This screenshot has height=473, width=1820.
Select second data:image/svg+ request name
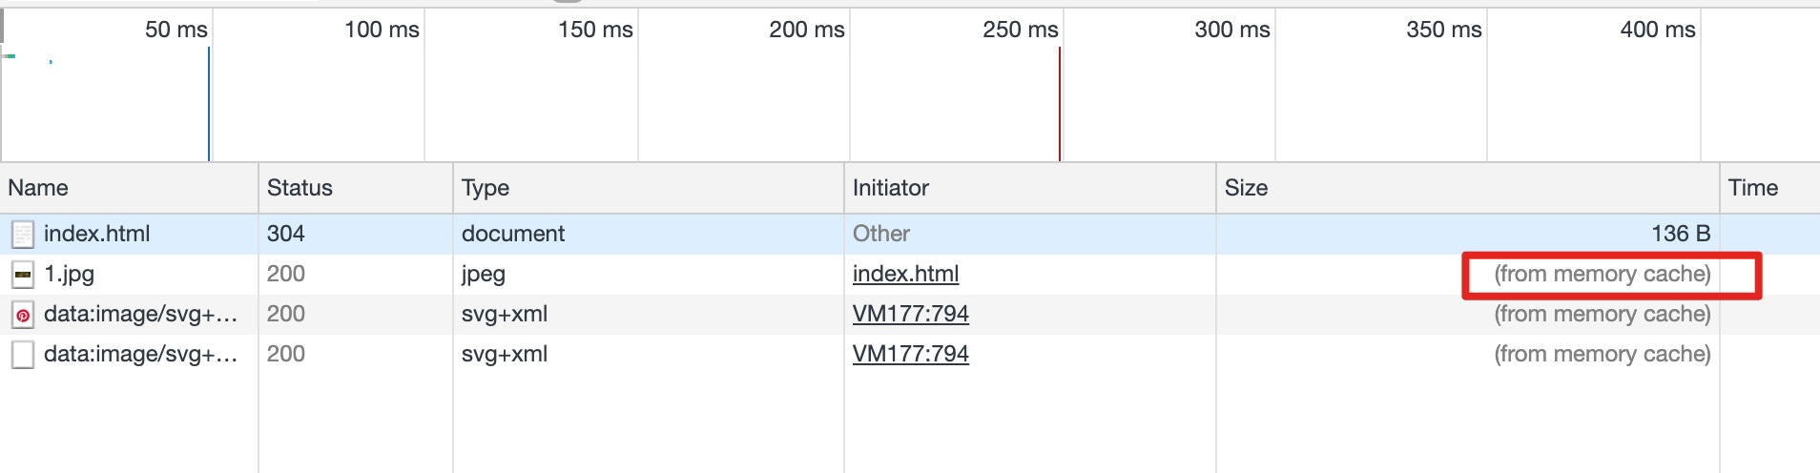(x=140, y=355)
